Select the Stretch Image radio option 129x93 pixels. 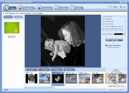click(104, 24)
